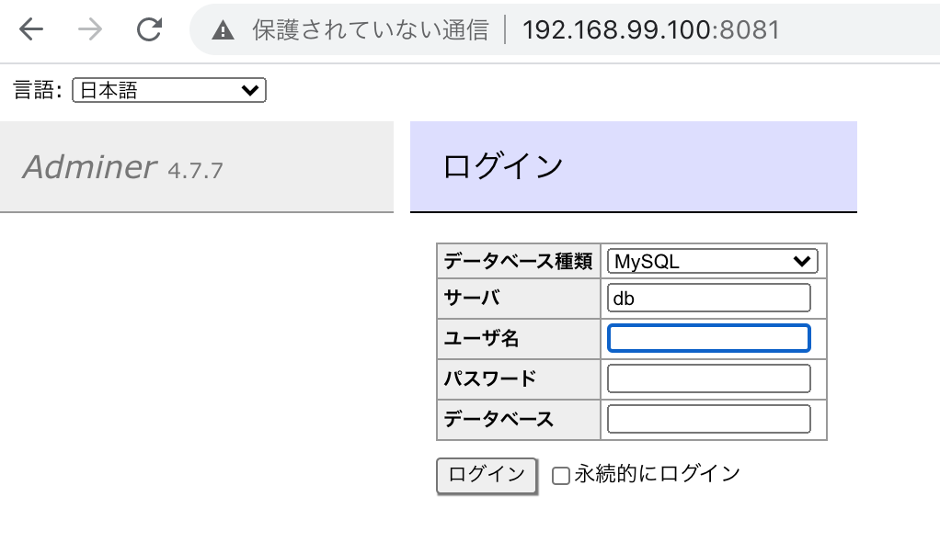Reload the page with the refresh icon
940x542 pixels.
point(148,28)
